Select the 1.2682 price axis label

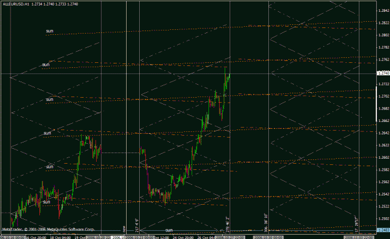click(x=383, y=109)
